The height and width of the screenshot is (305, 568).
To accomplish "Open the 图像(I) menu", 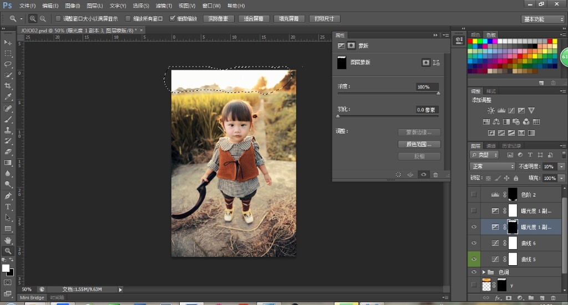I will pyautogui.click(x=73, y=6).
